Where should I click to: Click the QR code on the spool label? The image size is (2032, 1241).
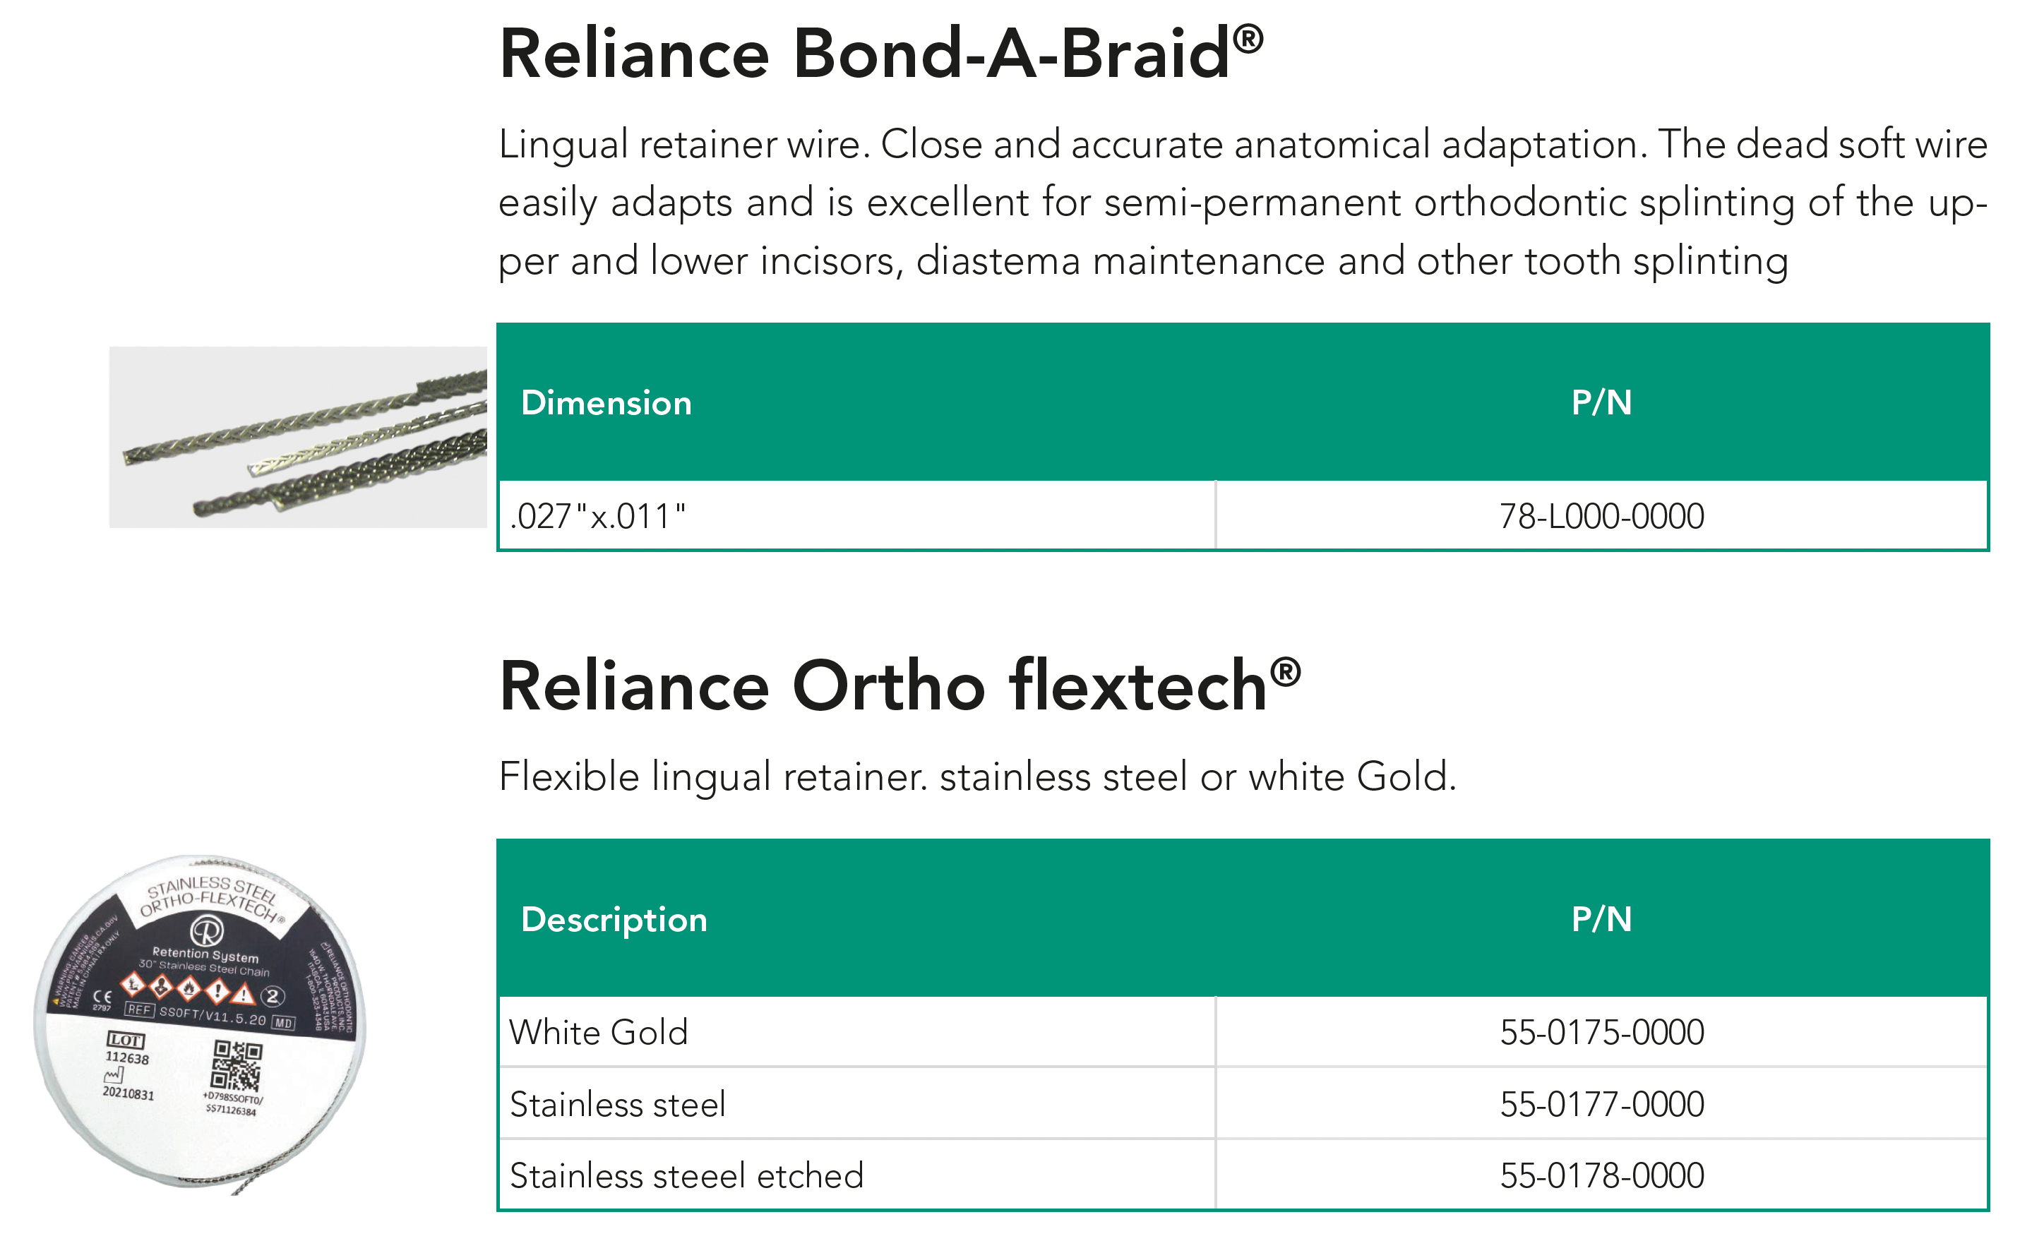tap(237, 1065)
